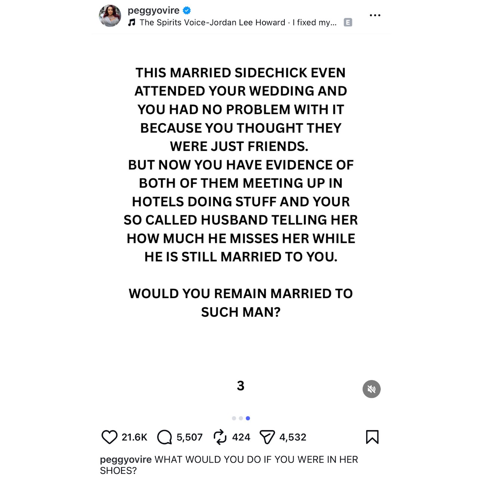Image resolution: width=482 pixels, height=482 pixels.
Task: Click the blue verified badge
Action: click(187, 10)
